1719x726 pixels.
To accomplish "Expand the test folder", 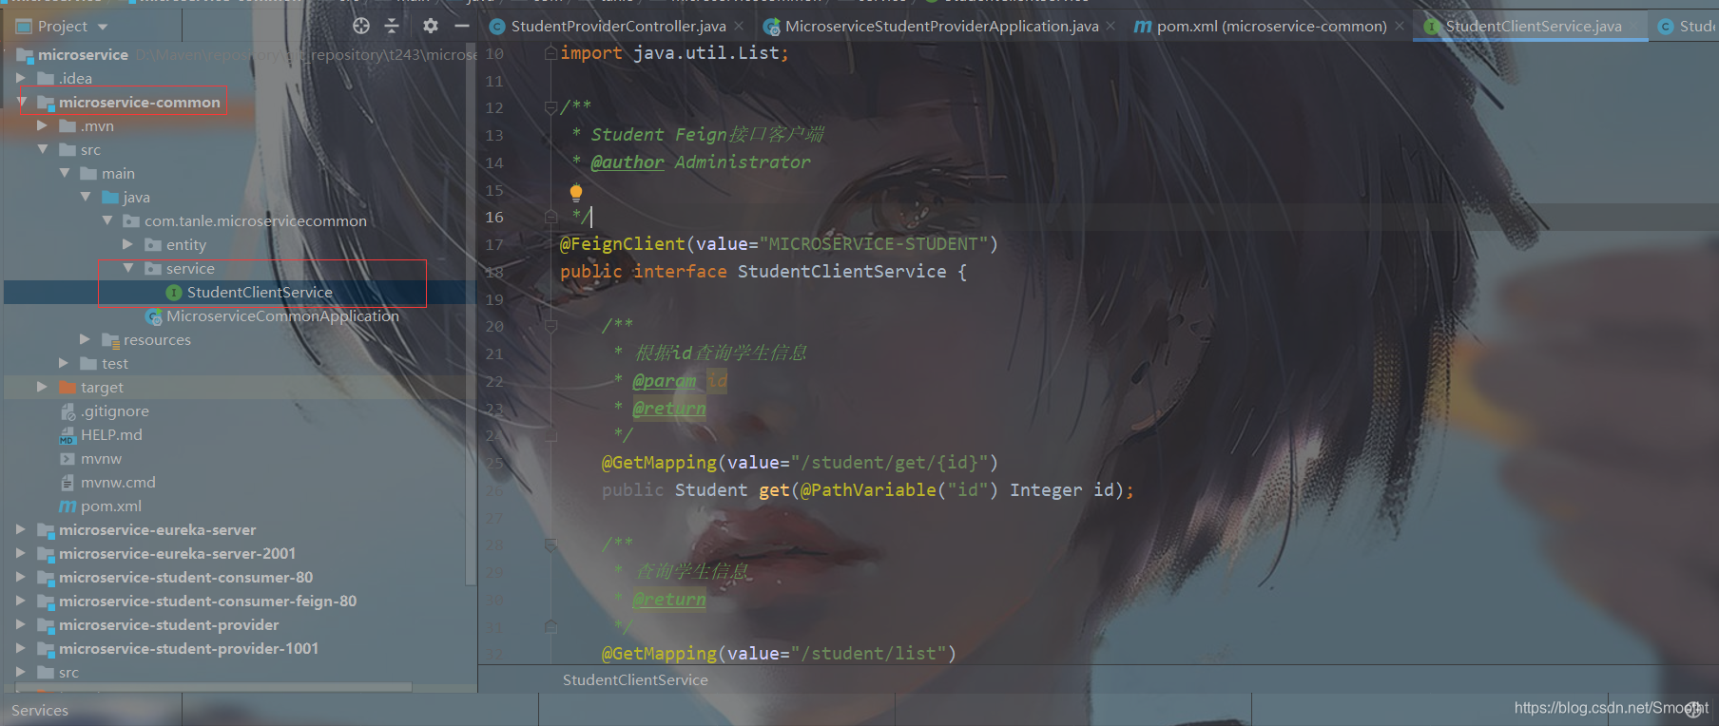I will point(64,363).
